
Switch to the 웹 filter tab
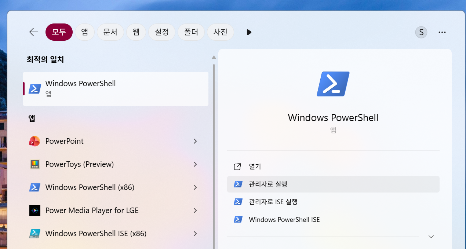tap(136, 32)
